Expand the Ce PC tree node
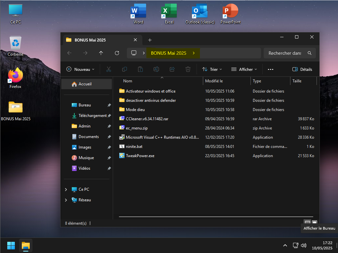 pyautogui.click(x=66, y=189)
